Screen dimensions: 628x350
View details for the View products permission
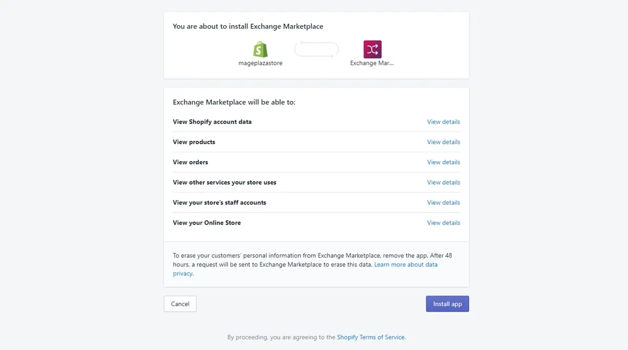point(443,142)
